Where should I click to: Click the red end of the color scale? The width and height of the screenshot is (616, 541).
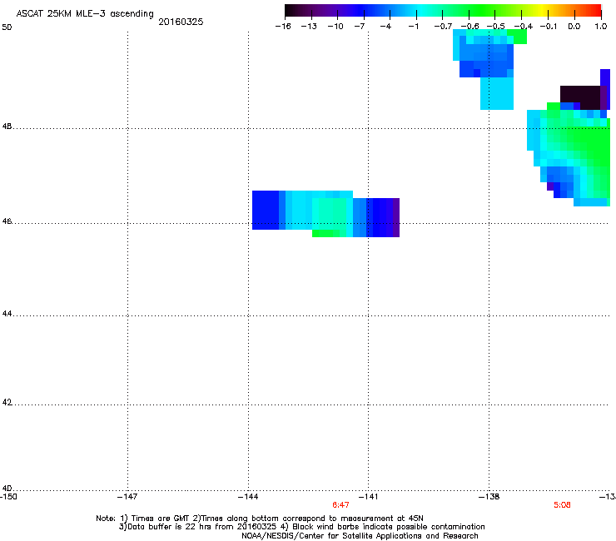tap(594, 10)
